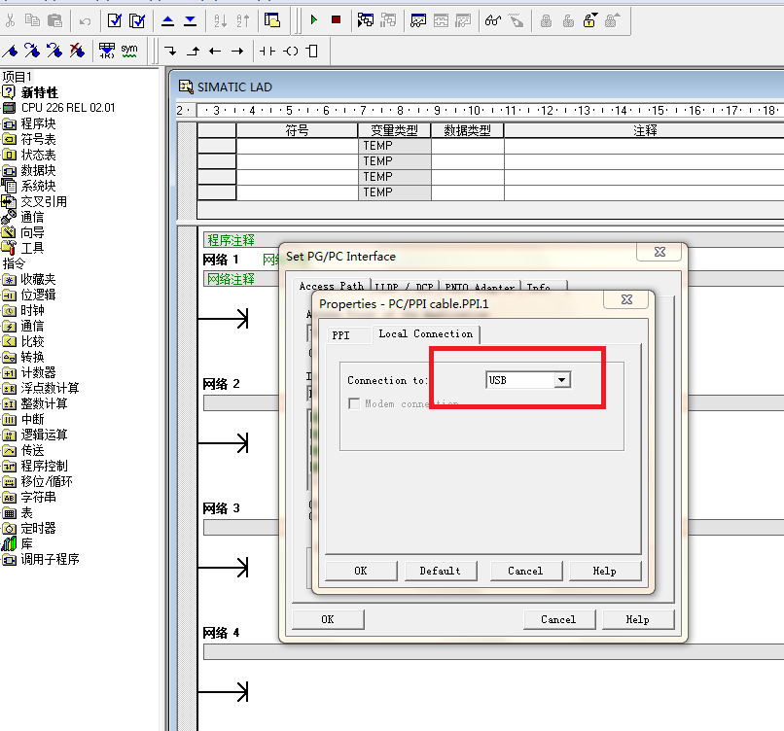Open 向导 in the project tree
This screenshot has height=731, width=784.
point(32,232)
